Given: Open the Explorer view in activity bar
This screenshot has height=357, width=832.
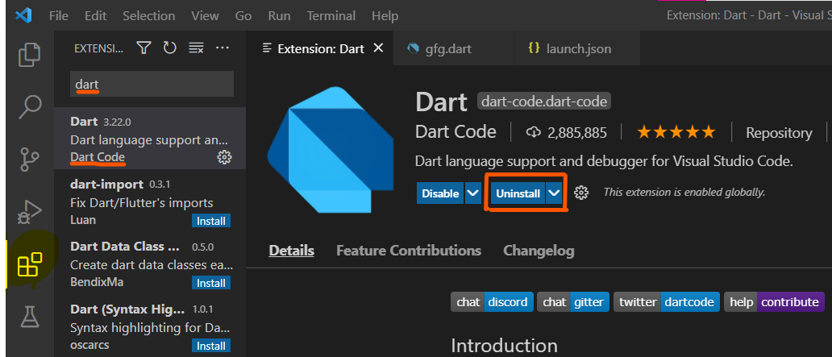Looking at the screenshot, I should (29, 55).
